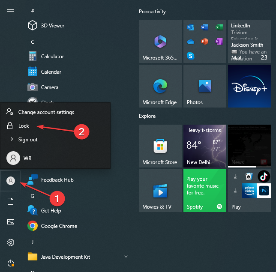This screenshot has width=276, height=272.
Task: Select the WR user account
Action: point(55,158)
